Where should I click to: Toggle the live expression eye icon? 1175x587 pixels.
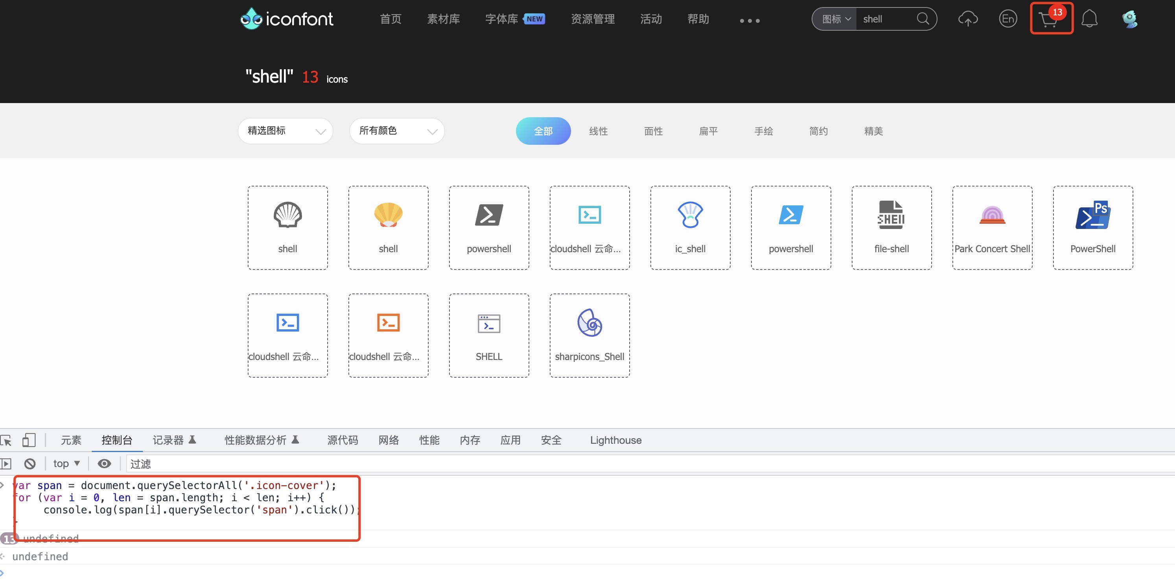click(x=104, y=464)
